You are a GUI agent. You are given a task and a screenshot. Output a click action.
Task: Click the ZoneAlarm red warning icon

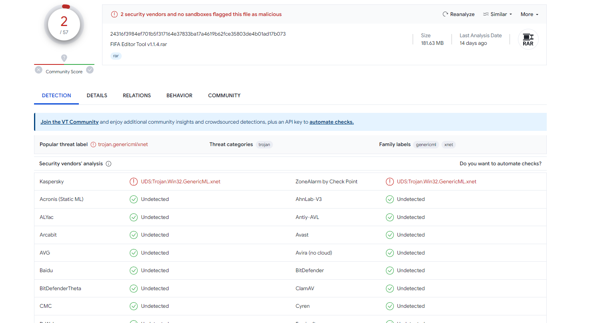point(389,182)
